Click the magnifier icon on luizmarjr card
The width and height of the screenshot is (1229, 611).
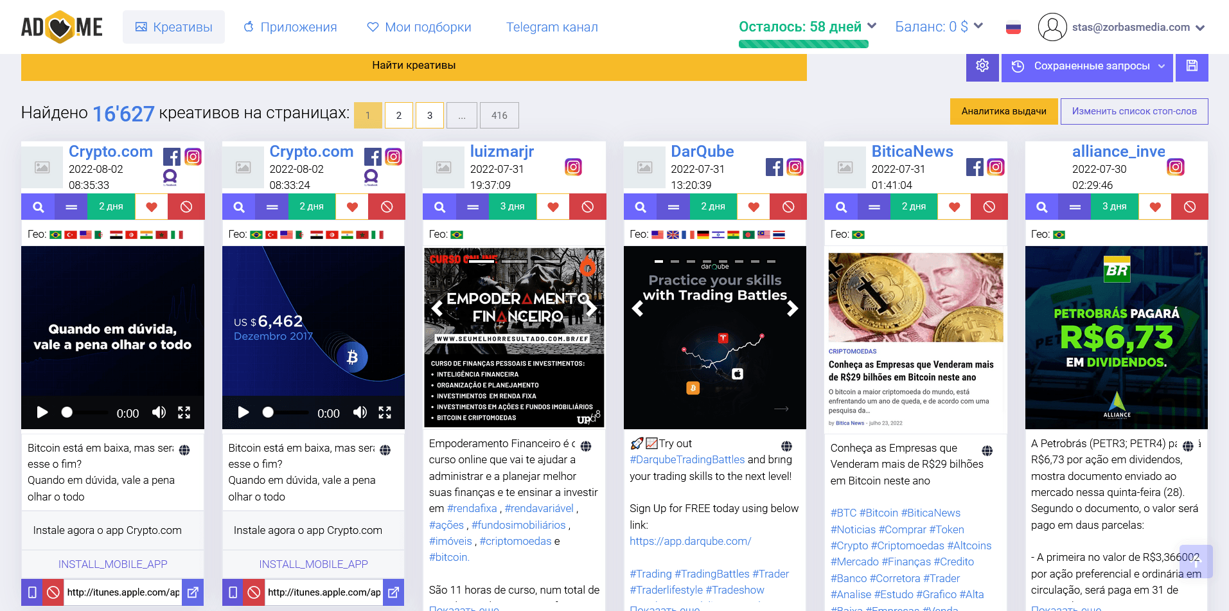(x=439, y=207)
